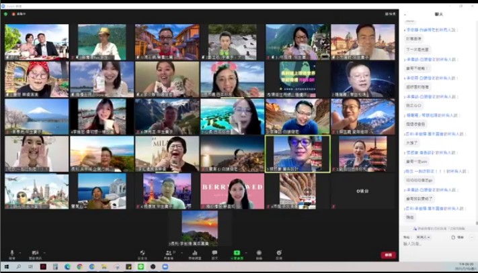
Task: Click the File attach button in chat
Action: tap(457, 237)
